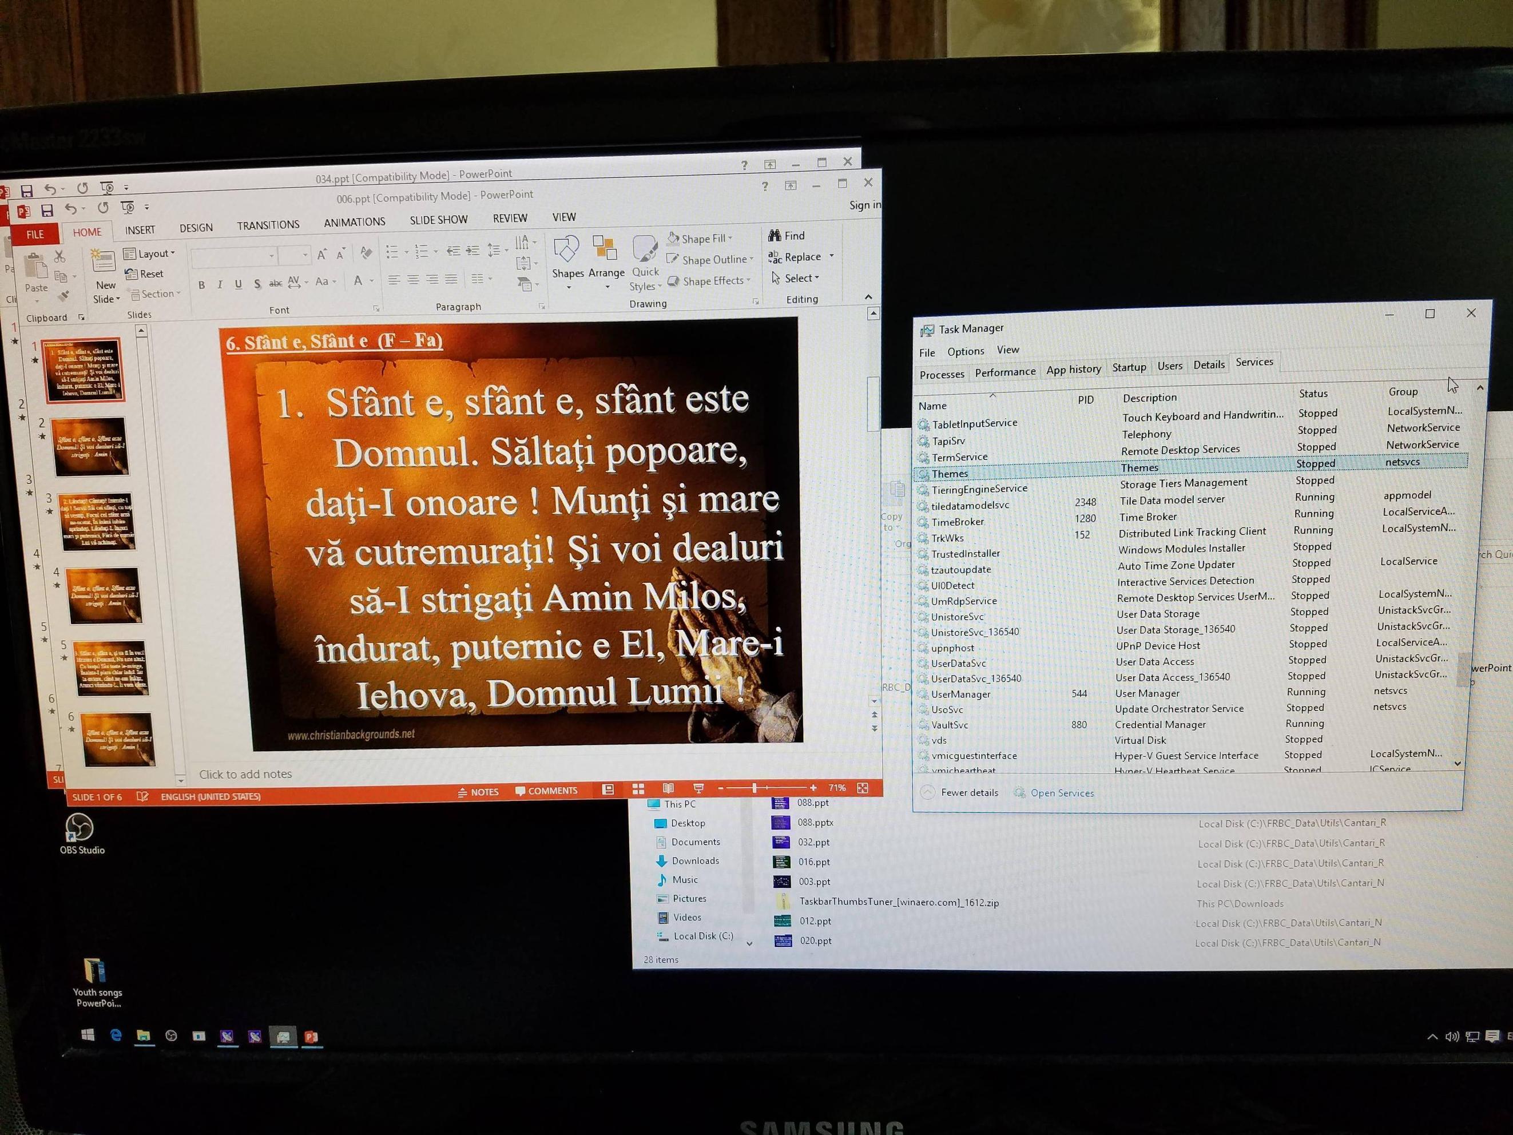Switch to Task Manager Performance tab
Screen dimensions: 1513x1135
click(x=1005, y=371)
